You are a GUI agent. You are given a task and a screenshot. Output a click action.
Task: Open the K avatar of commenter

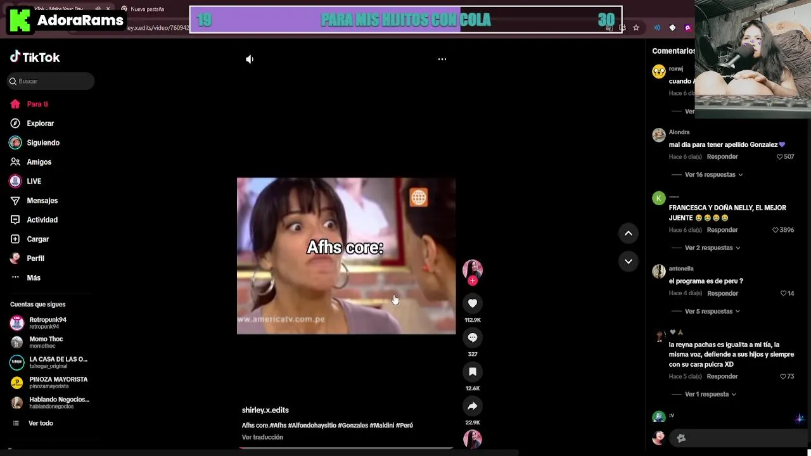[659, 198]
